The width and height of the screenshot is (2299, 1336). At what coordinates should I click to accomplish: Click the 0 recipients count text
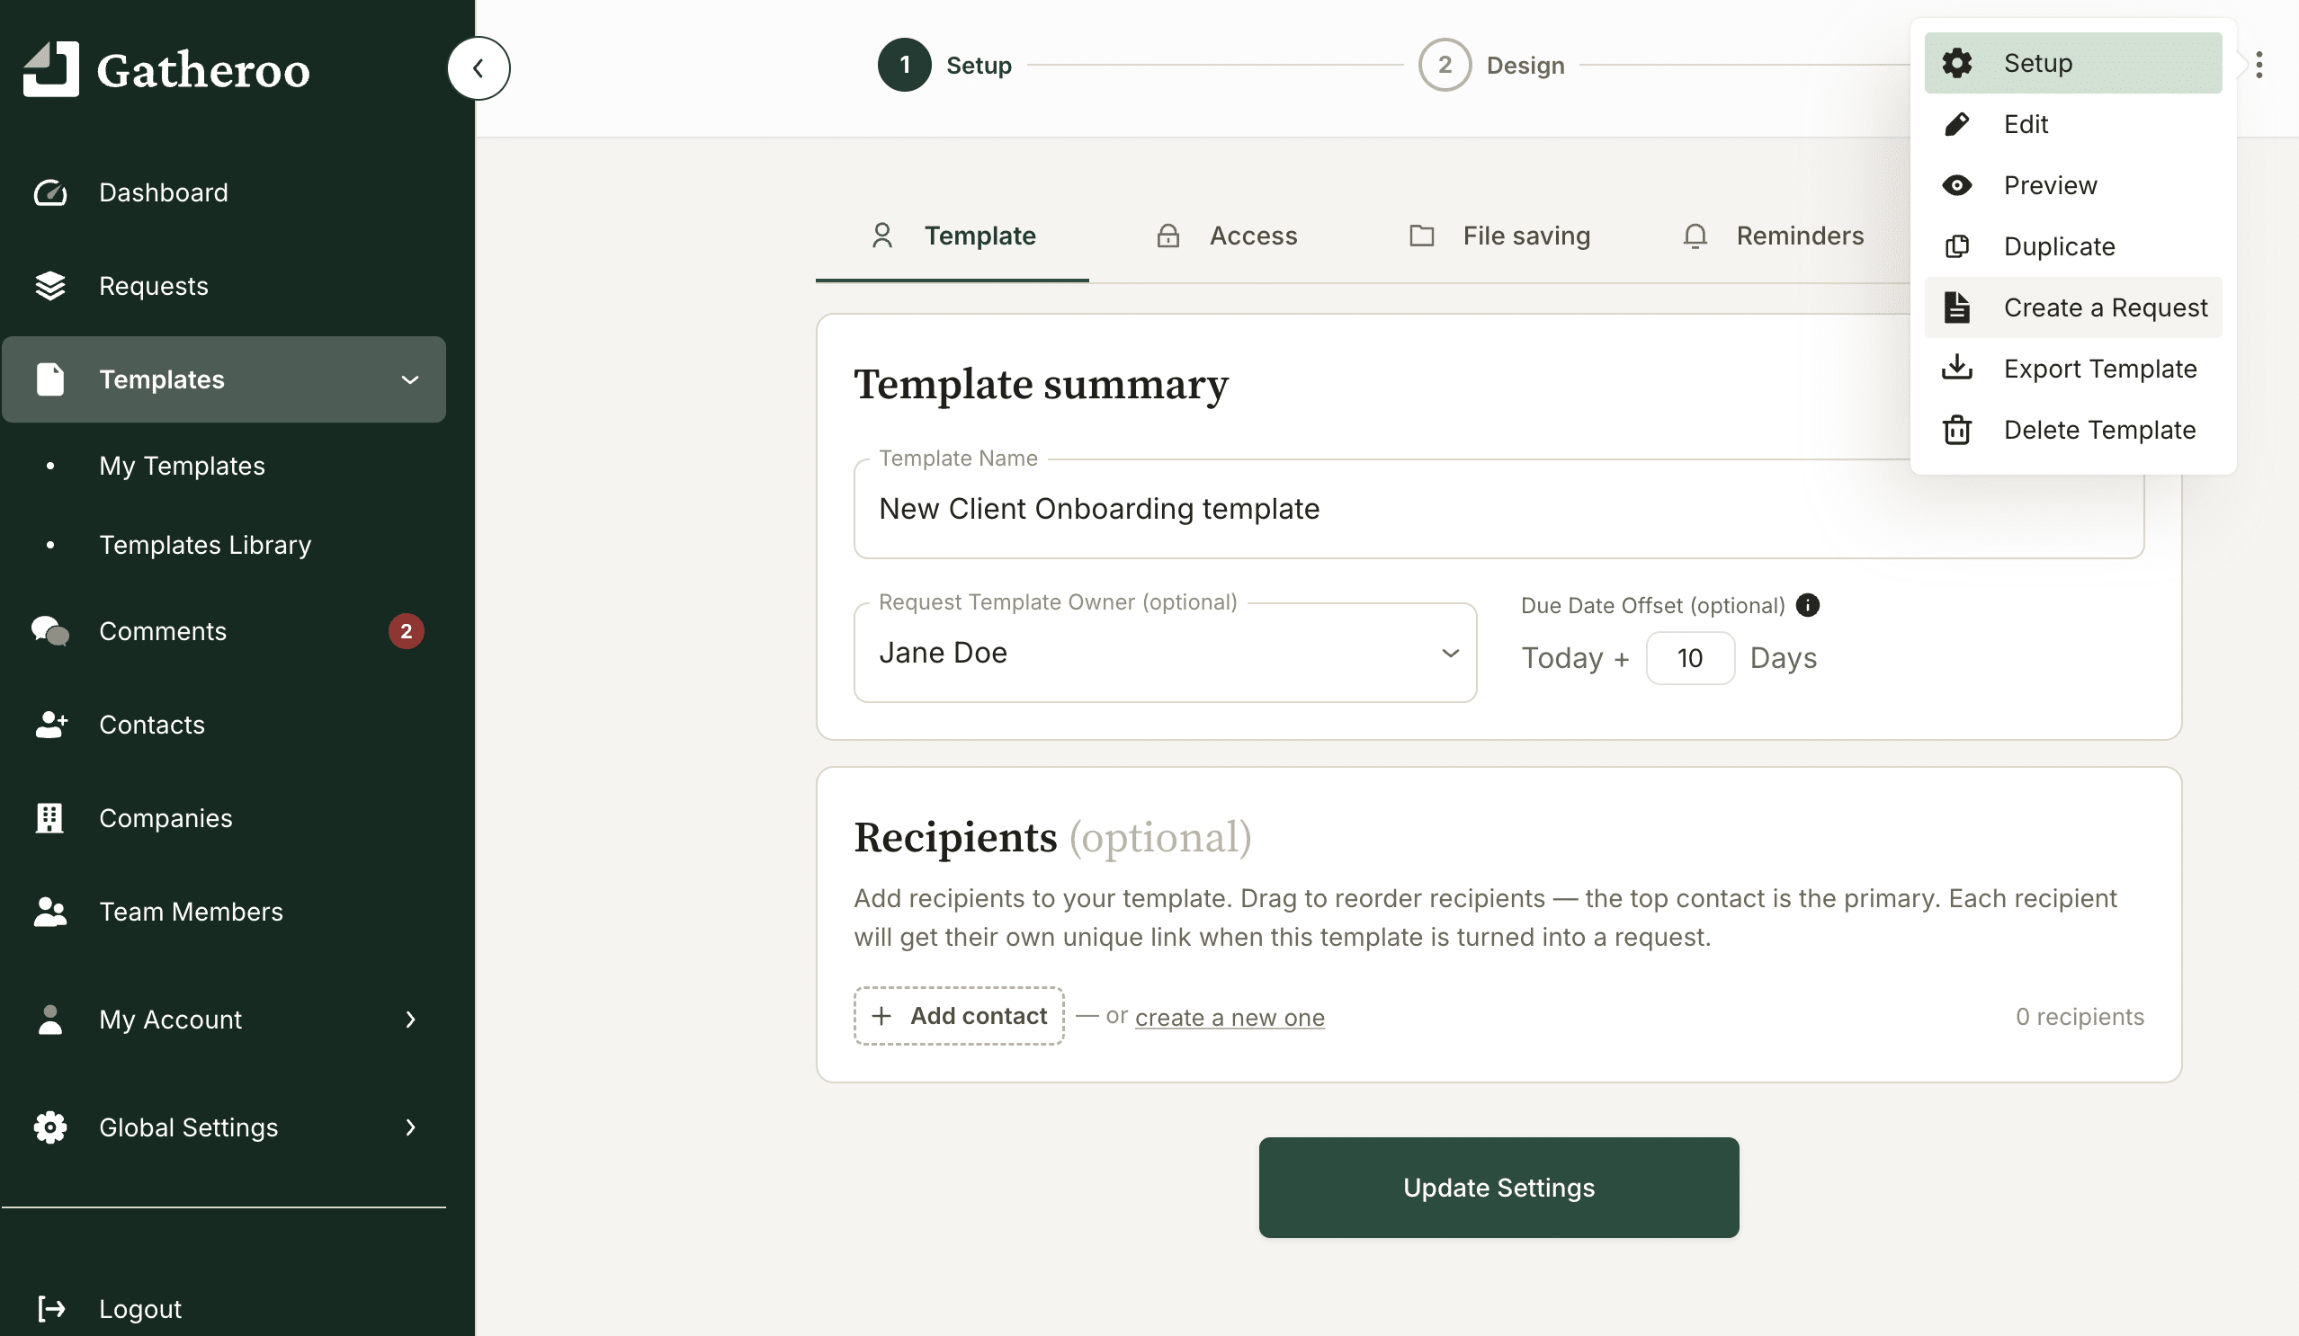[x=2080, y=1017]
